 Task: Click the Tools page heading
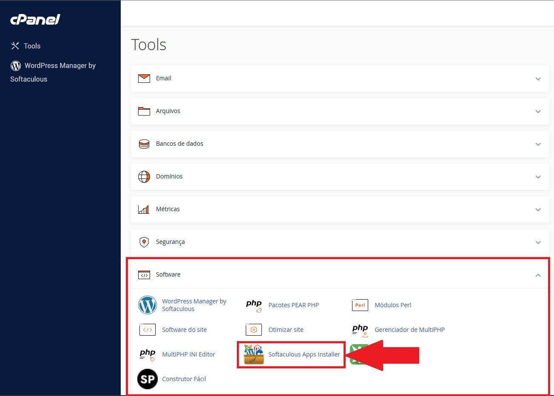pos(148,45)
